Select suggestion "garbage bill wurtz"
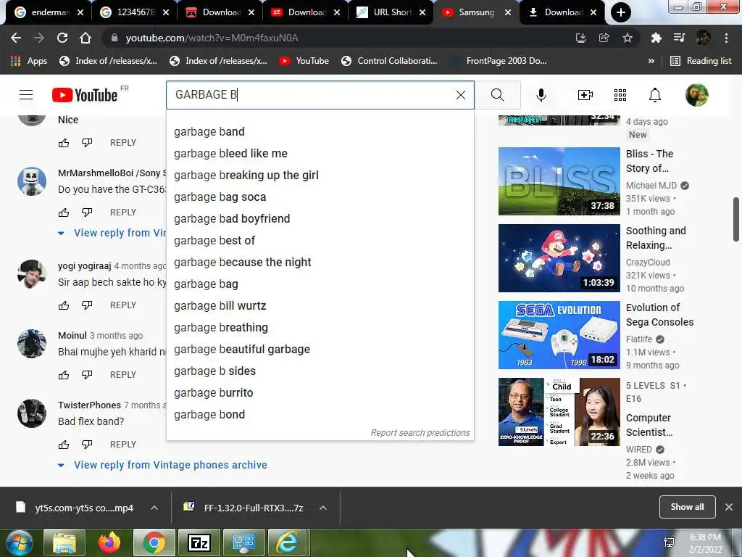The image size is (742, 557). click(x=320, y=306)
